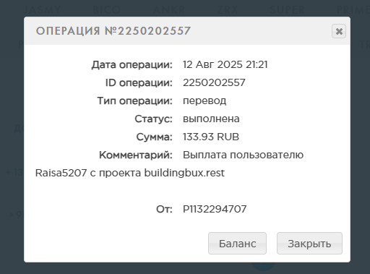Click the operation type value перевод

coord(205,100)
